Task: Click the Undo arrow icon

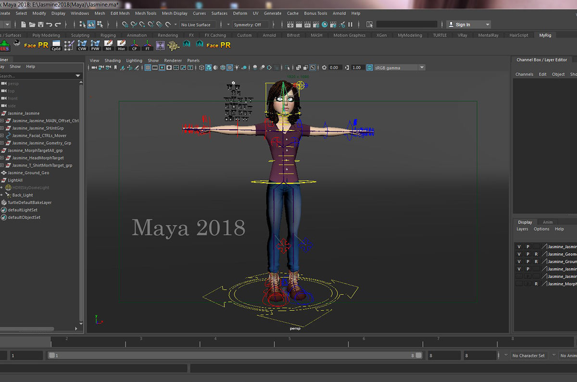Action: click(x=49, y=25)
